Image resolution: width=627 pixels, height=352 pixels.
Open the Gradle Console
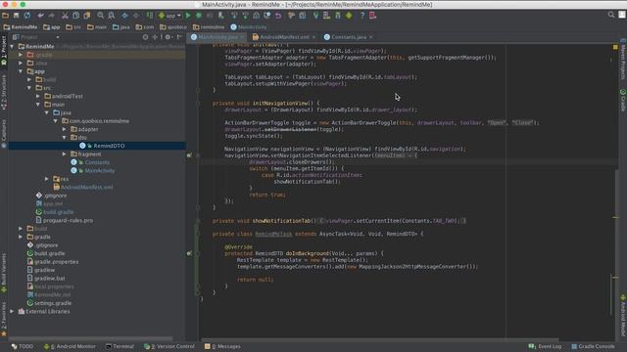click(x=593, y=346)
